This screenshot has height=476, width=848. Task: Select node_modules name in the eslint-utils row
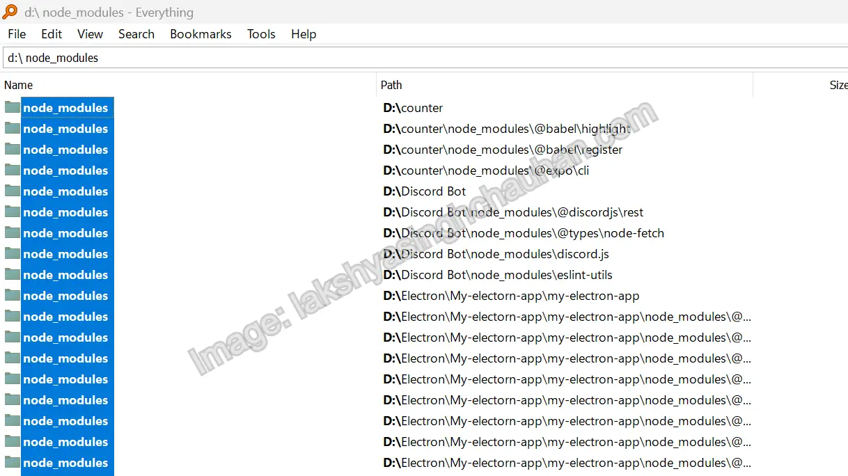coord(66,275)
